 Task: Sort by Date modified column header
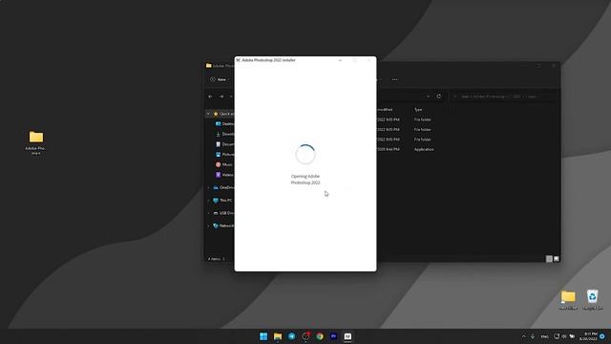click(x=385, y=110)
